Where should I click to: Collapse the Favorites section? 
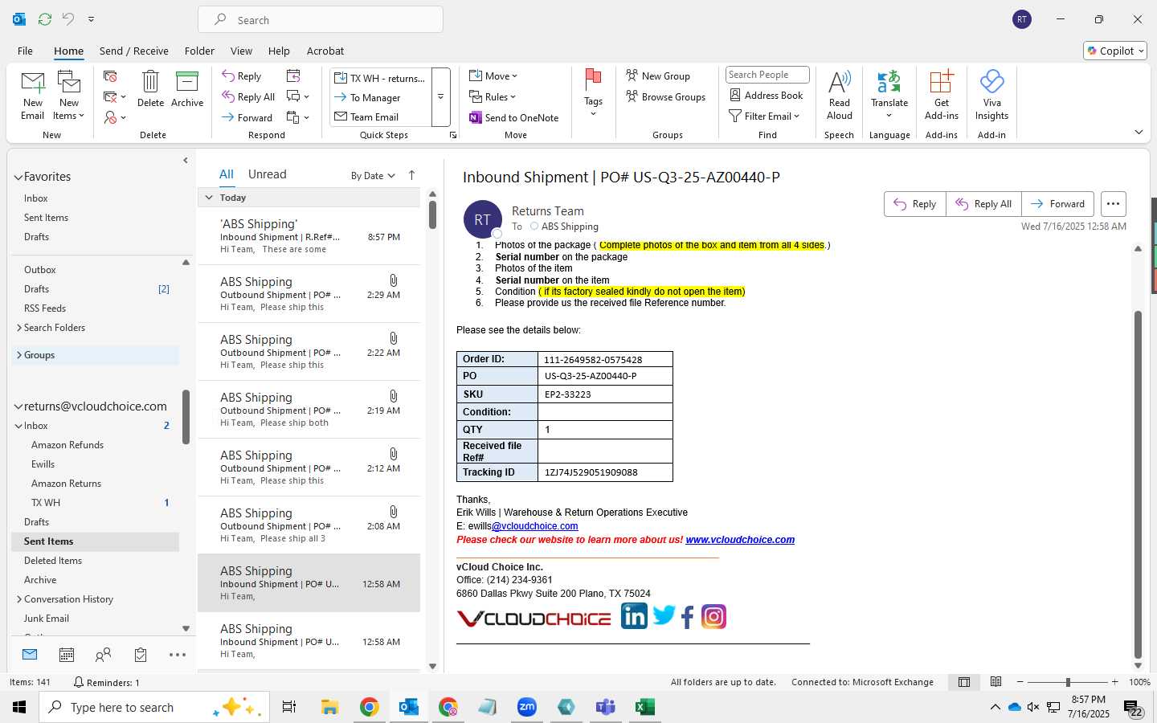(x=18, y=177)
